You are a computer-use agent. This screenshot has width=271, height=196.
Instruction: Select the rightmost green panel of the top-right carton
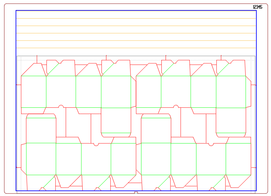(231, 92)
